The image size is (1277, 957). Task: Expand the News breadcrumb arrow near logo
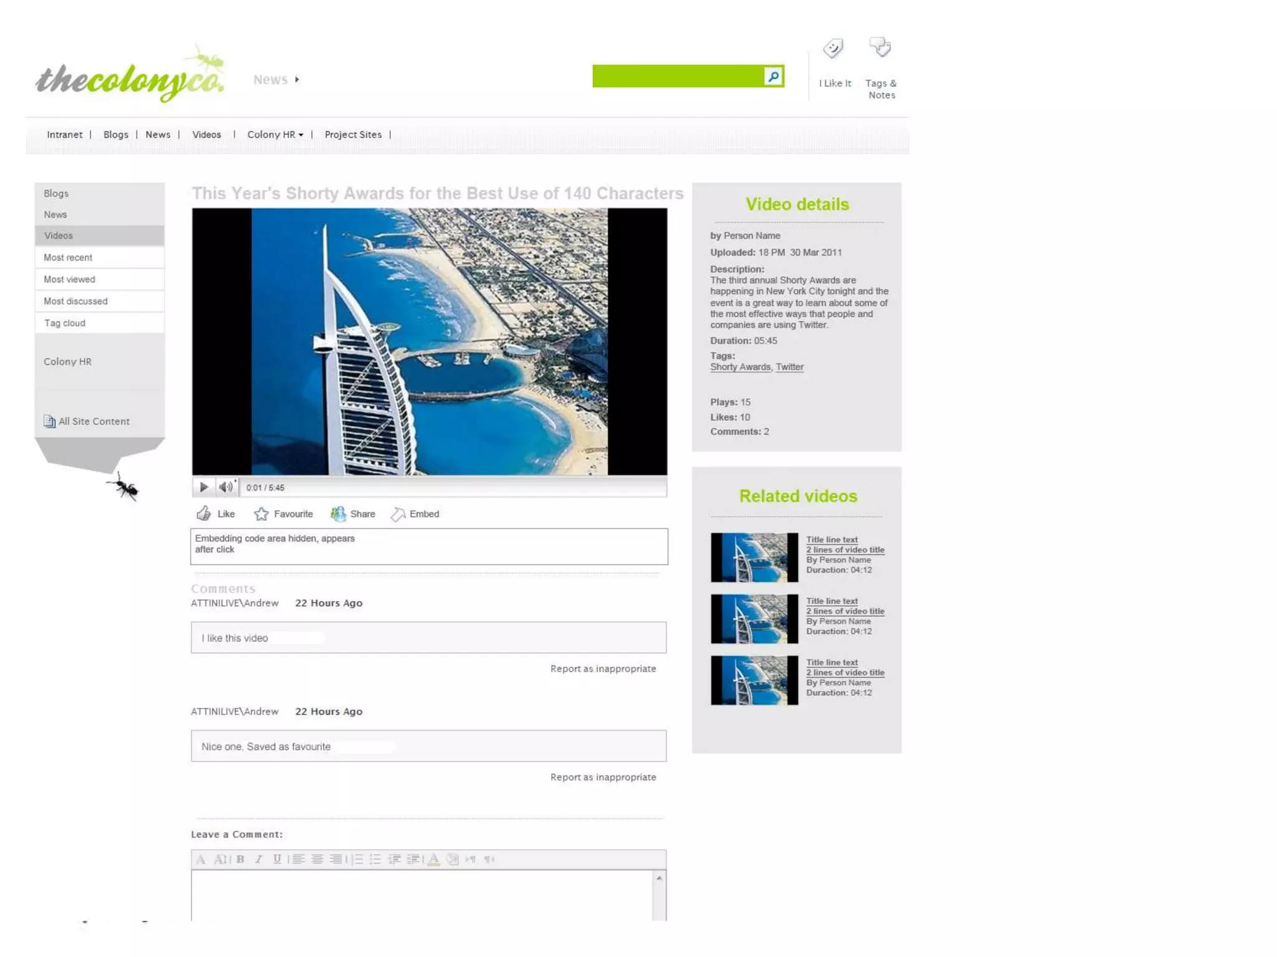[297, 80]
